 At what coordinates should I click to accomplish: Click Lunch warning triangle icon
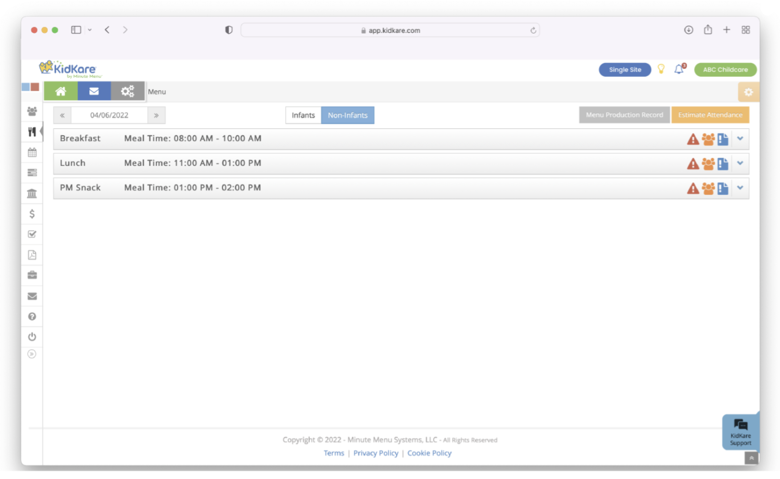click(693, 164)
